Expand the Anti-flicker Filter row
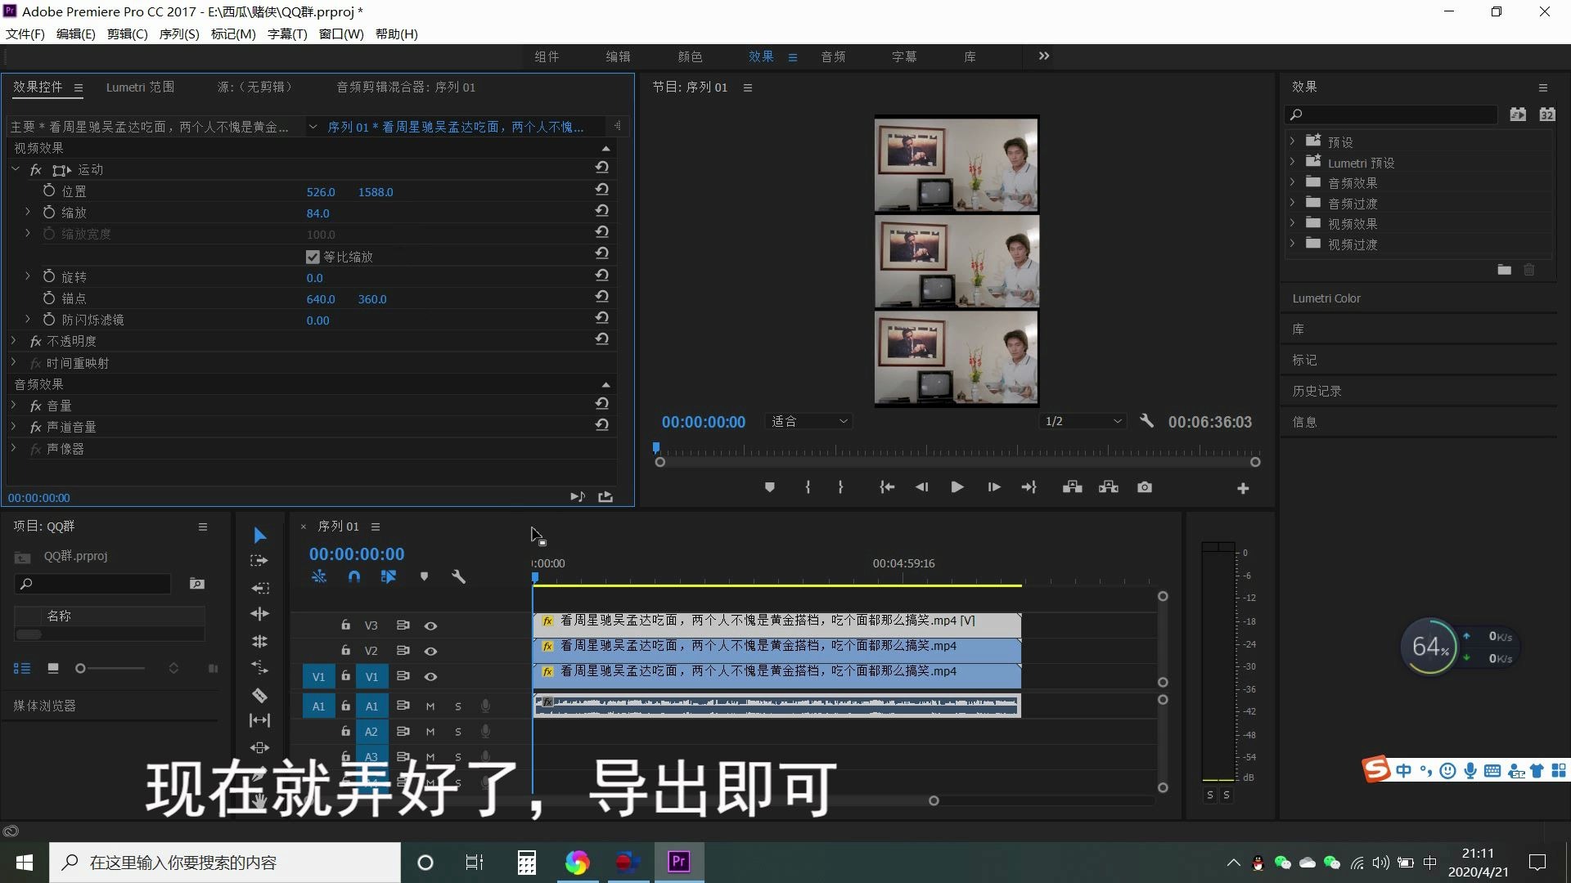This screenshot has height=883, width=1571. (x=28, y=319)
